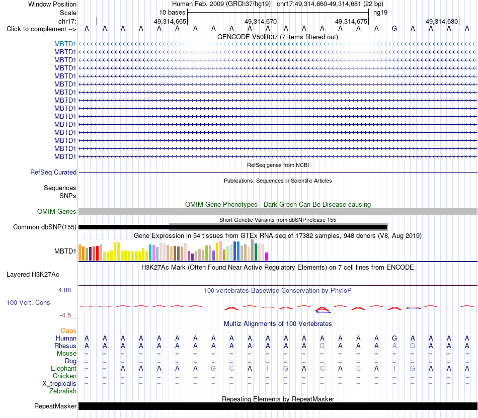Click 'Human Feb. 2009 (GRCh37/hg19)' assembly text
478x418 pixels.
click(221, 4)
